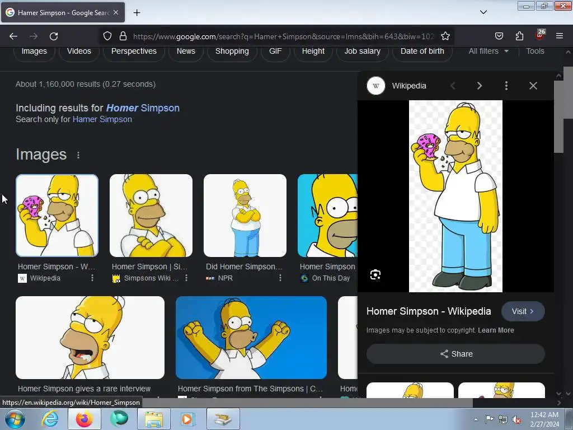Reload the current page
The height and width of the screenshot is (430, 573).
(54, 36)
